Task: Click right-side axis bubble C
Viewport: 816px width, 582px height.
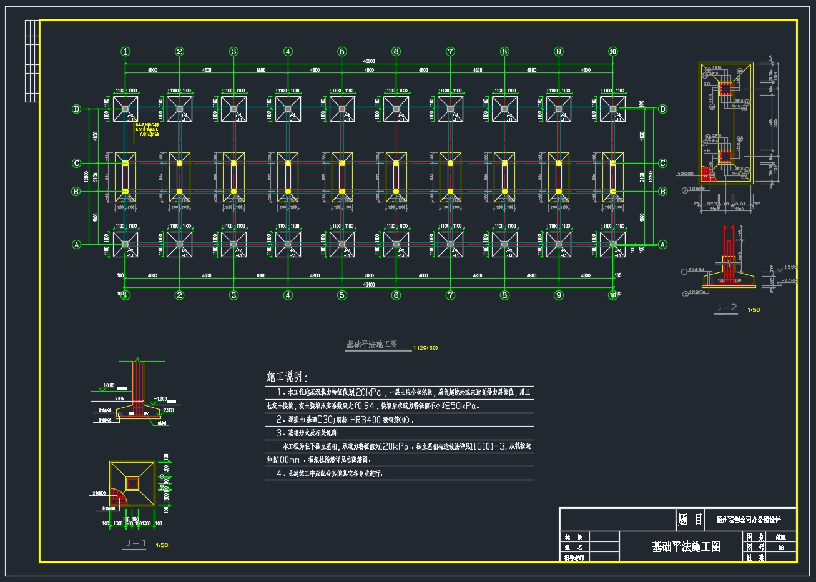Action: (663, 164)
